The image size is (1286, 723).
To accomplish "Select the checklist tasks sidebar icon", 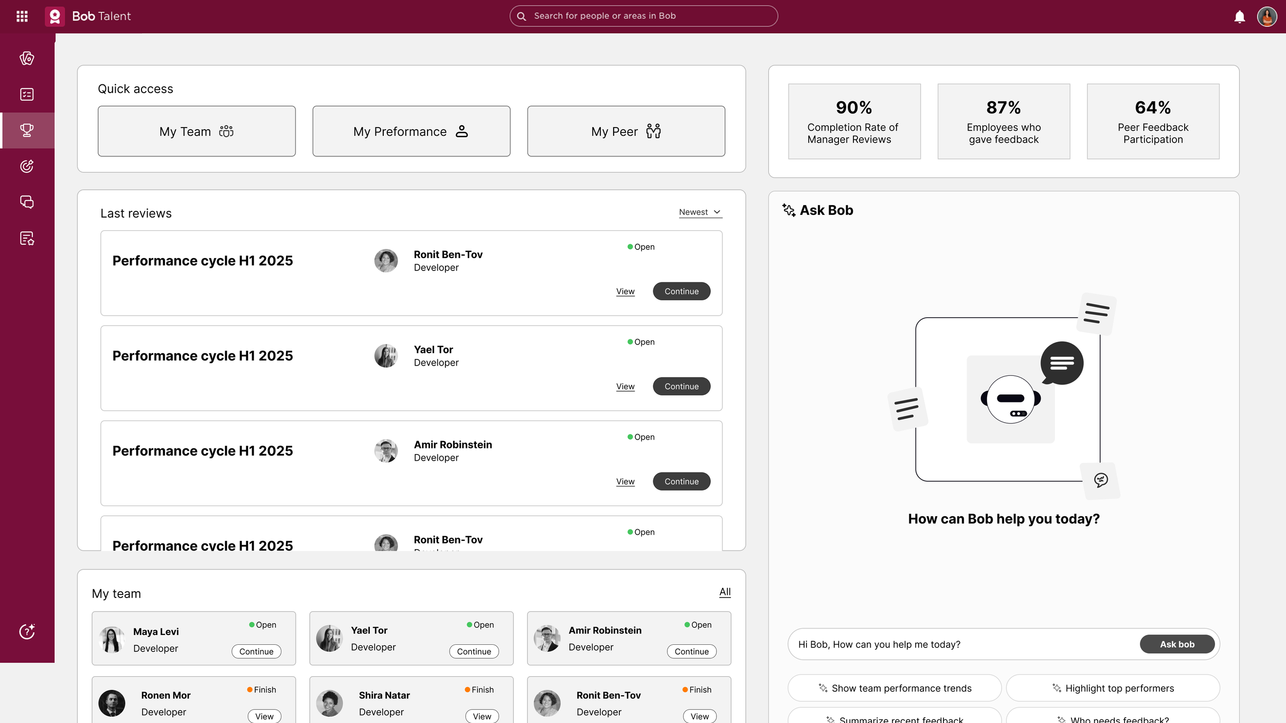I will (27, 94).
